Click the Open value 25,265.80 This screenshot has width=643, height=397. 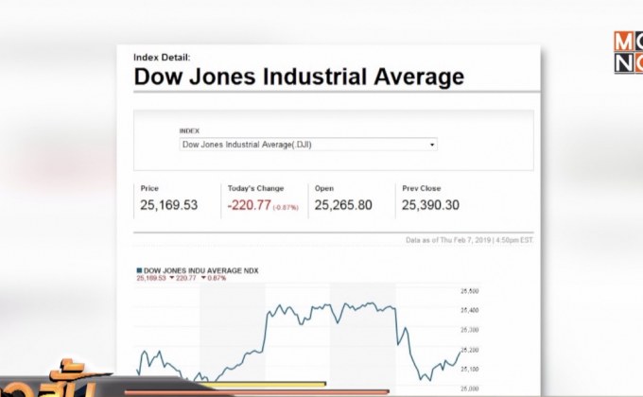coord(343,205)
